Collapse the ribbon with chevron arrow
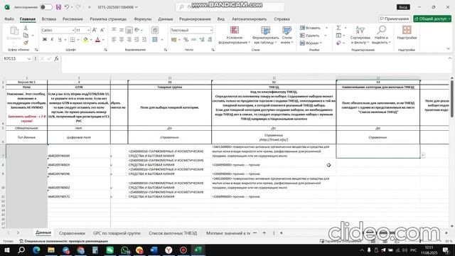 448,49
